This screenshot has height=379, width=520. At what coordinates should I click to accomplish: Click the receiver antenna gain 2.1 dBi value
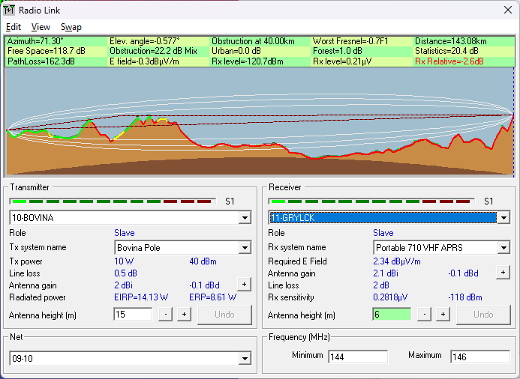(x=386, y=273)
